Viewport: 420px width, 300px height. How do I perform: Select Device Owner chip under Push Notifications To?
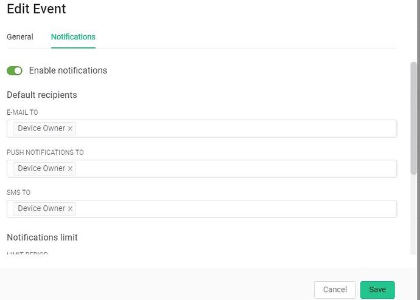pyautogui.click(x=41, y=169)
